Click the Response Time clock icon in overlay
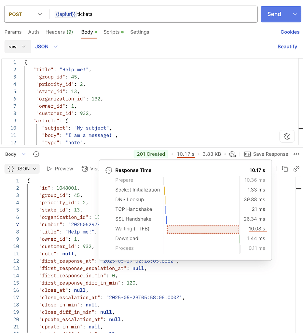303x333 pixels. pyautogui.click(x=109, y=170)
